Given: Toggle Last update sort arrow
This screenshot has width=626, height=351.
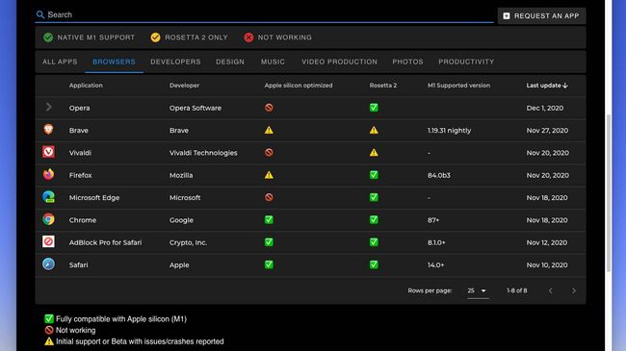Looking at the screenshot, I should pyautogui.click(x=565, y=86).
